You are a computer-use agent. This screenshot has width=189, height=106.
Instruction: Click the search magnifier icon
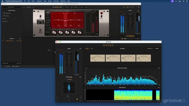click(x=122, y=39)
